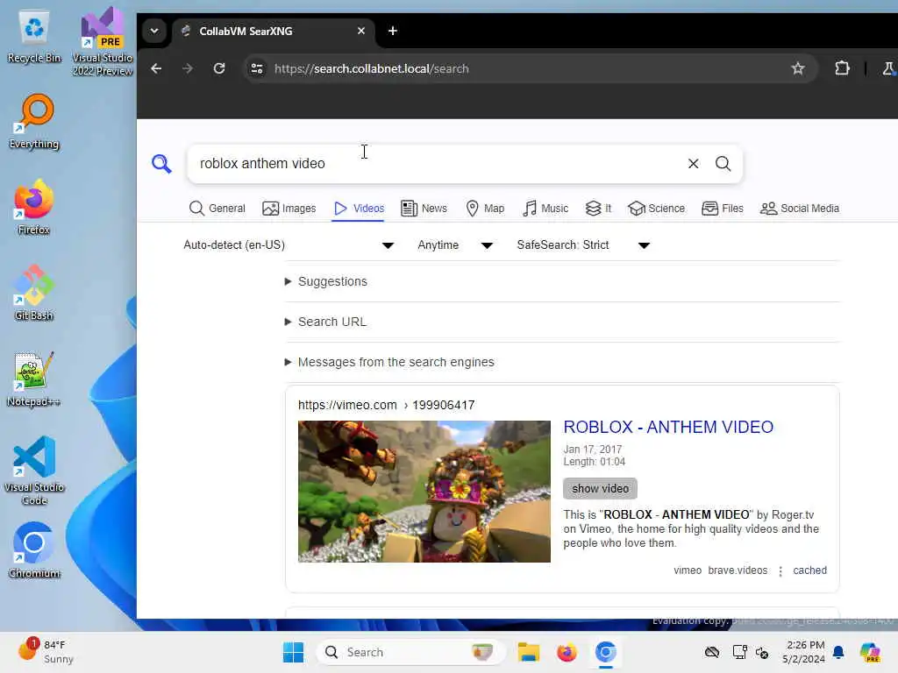898x673 pixels.
Task: Launch Everything search desktop icon
Action: pos(34,122)
